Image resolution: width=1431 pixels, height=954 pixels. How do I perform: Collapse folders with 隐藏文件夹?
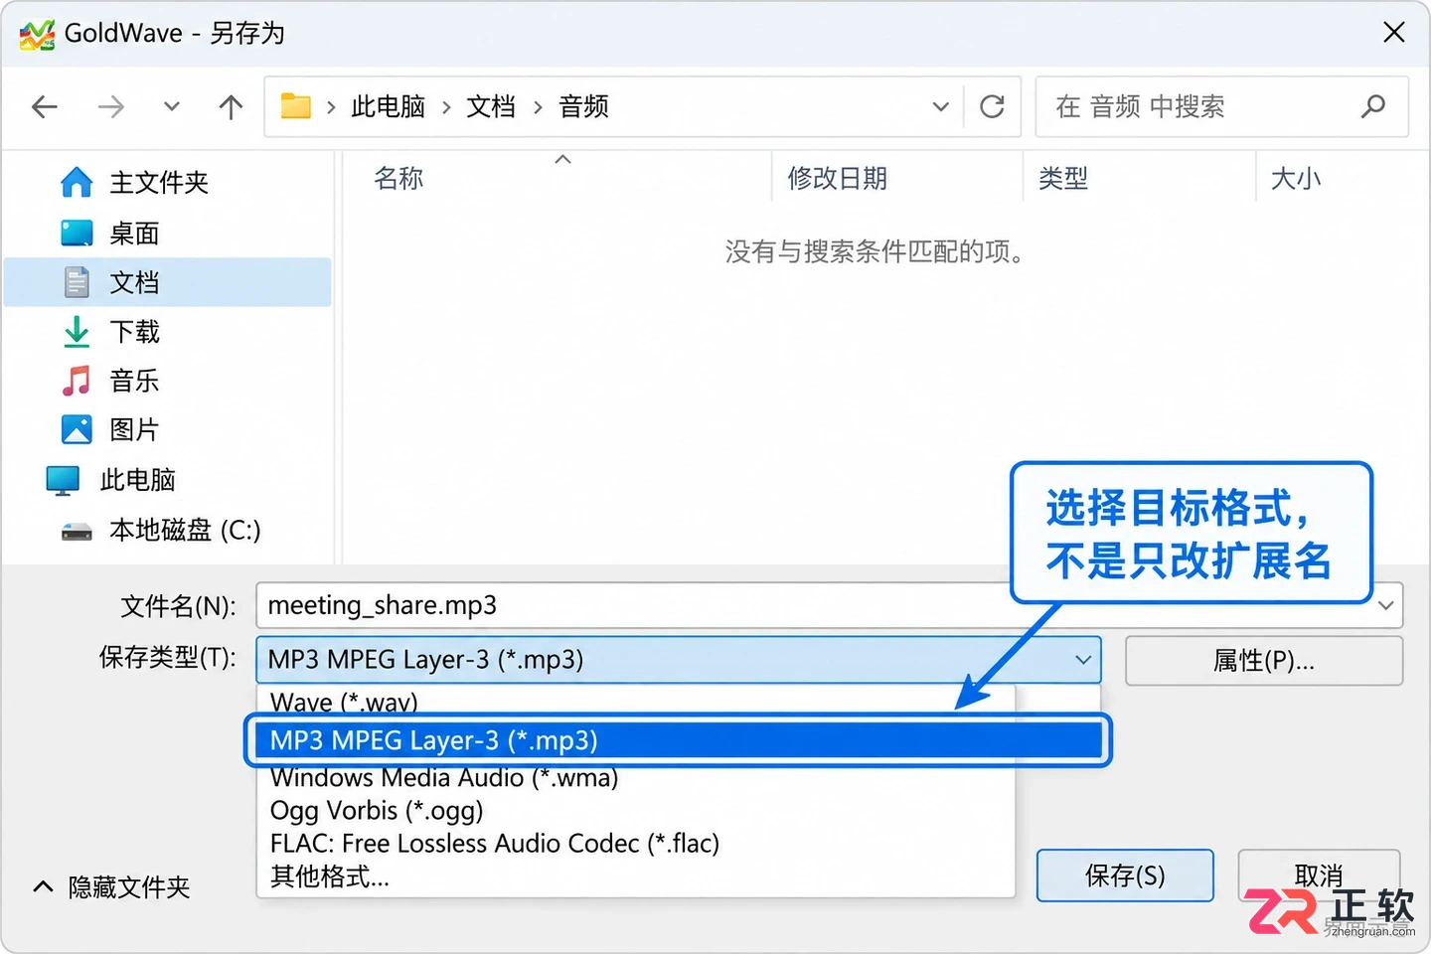click(111, 886)
